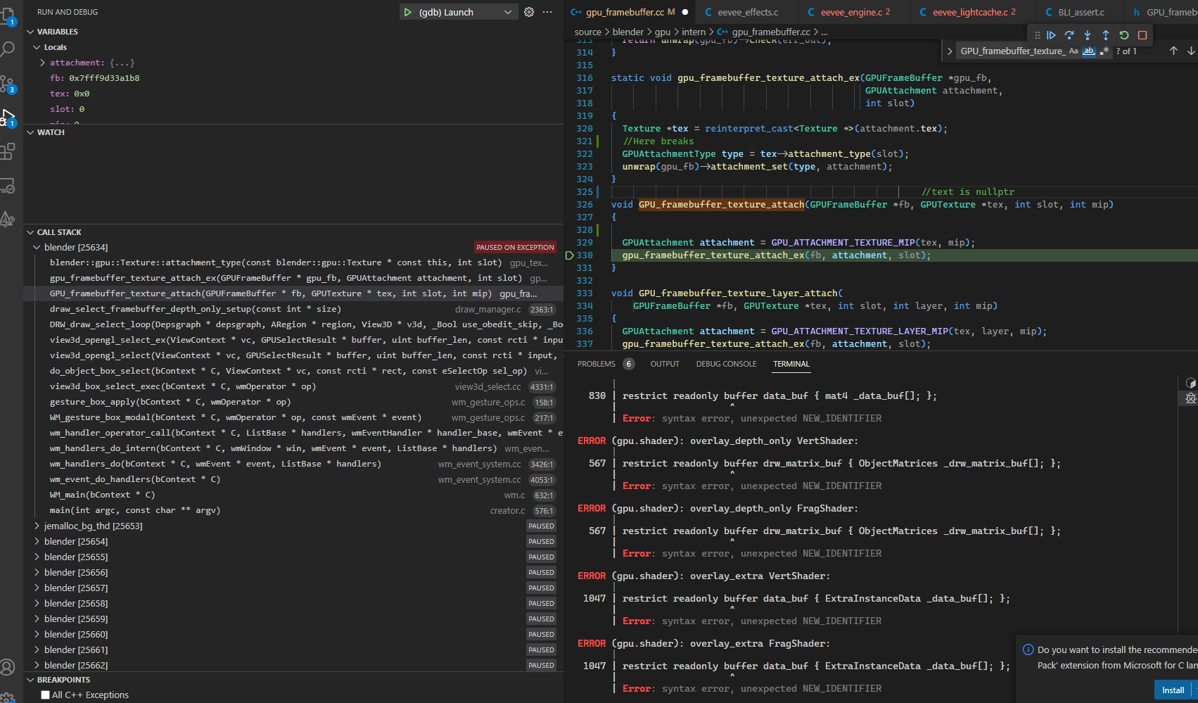Step over with the debug toolbar
This screenshot has width=1198, height=703.
click(x=1069, y=35)
